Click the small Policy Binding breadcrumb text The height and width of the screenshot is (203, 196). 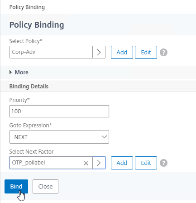coord(27,7)
